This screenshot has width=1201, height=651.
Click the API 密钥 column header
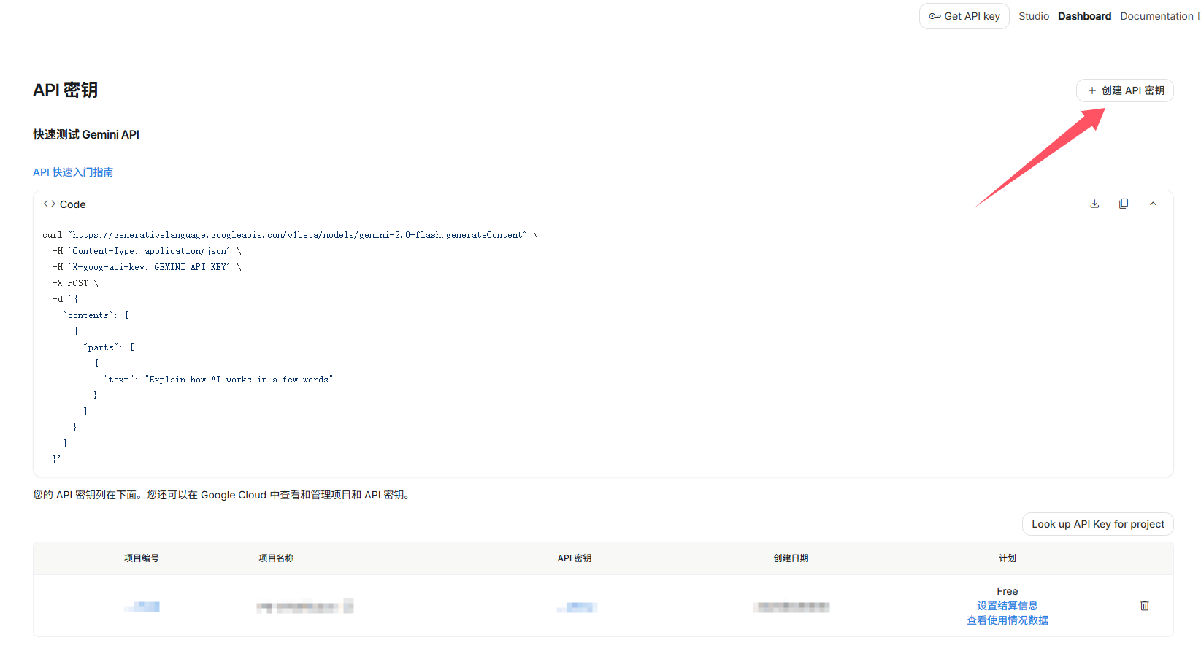575,558
